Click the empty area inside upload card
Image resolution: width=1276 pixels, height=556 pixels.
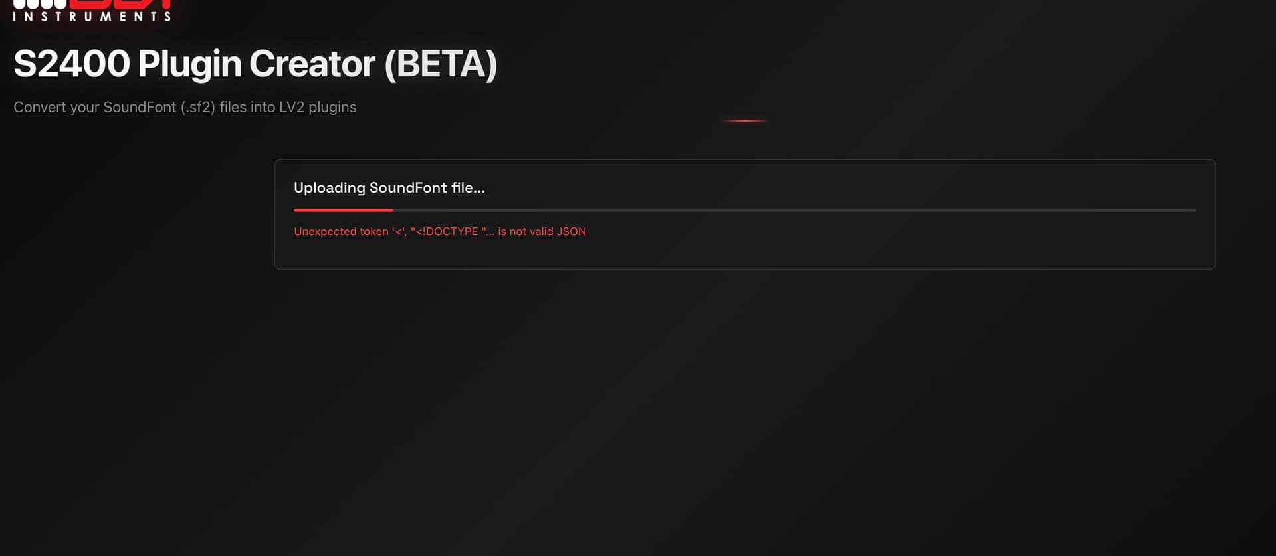[864, 249]
